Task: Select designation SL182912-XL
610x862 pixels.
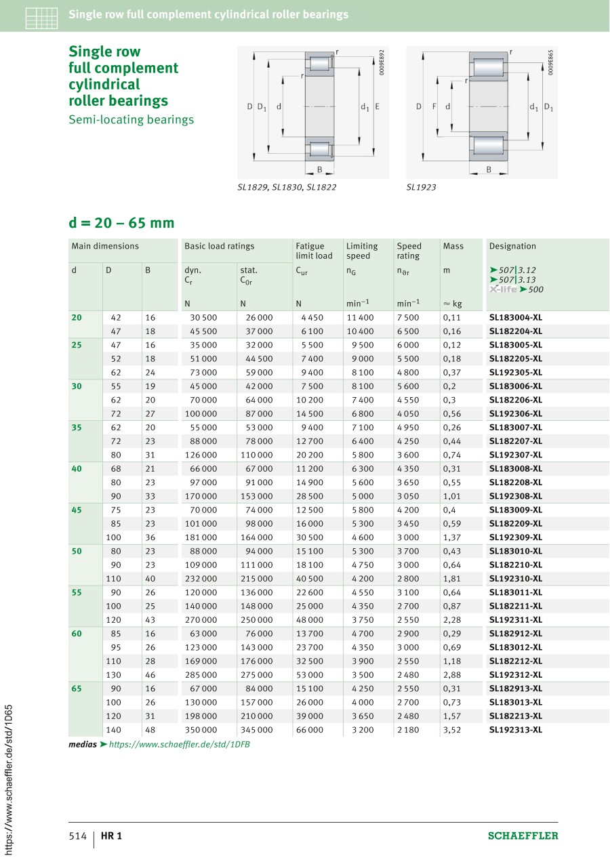Action: pyautogui.click(x=516, y=634)
